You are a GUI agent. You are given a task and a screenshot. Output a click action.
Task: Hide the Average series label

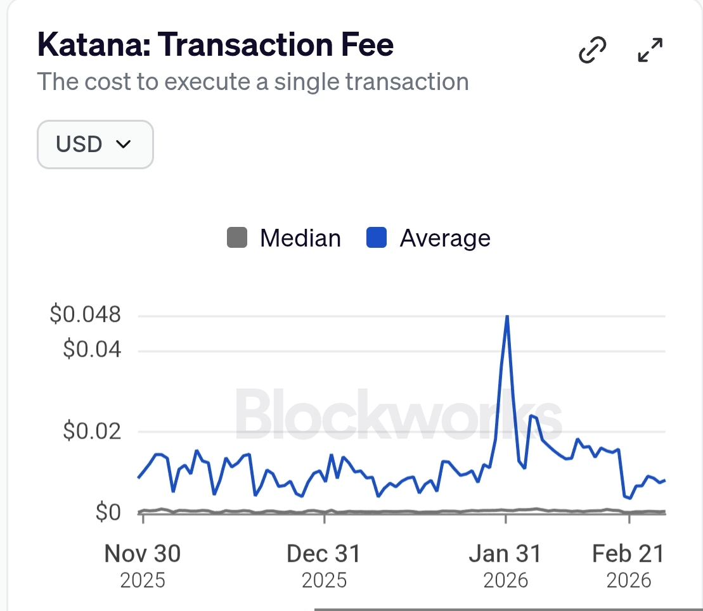click(445, 238)
